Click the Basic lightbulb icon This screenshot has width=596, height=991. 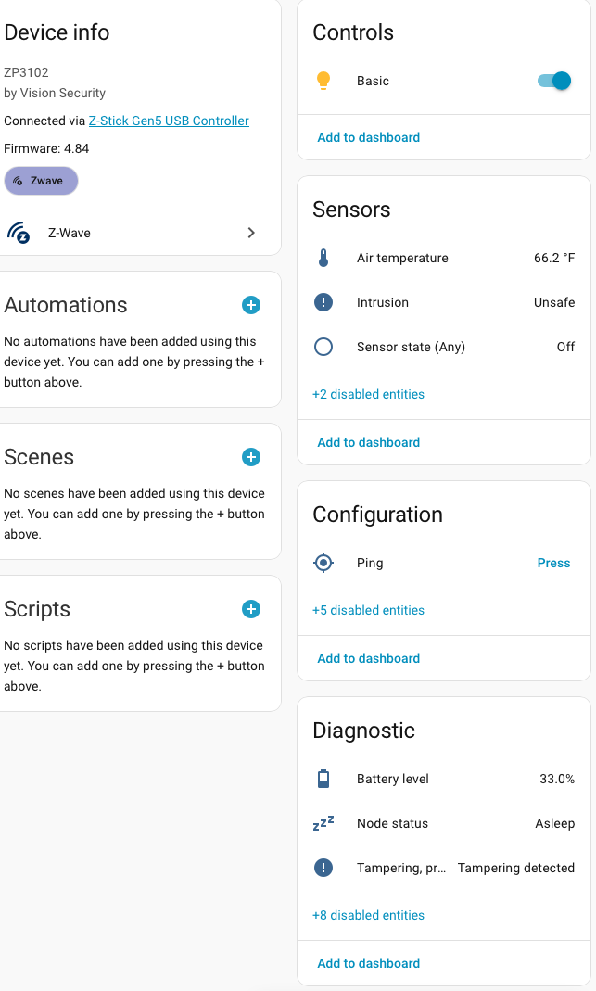tap(323, 81)
